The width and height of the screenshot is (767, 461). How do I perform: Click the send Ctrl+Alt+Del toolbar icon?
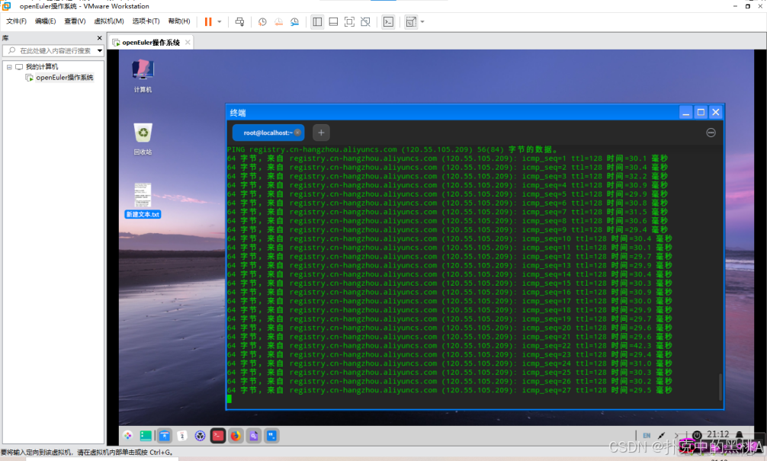239,21
